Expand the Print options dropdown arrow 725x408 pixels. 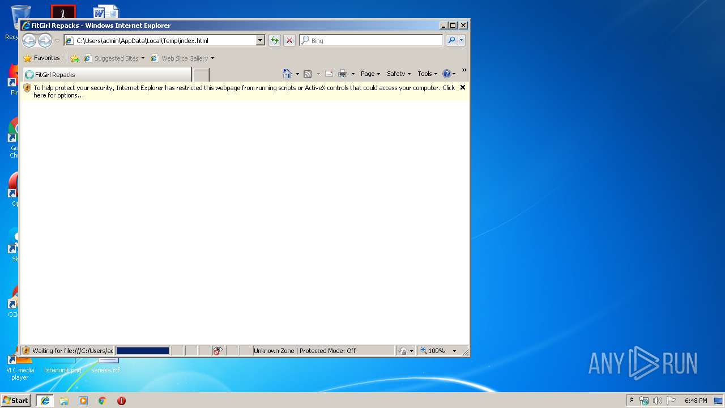pos(353,74)
